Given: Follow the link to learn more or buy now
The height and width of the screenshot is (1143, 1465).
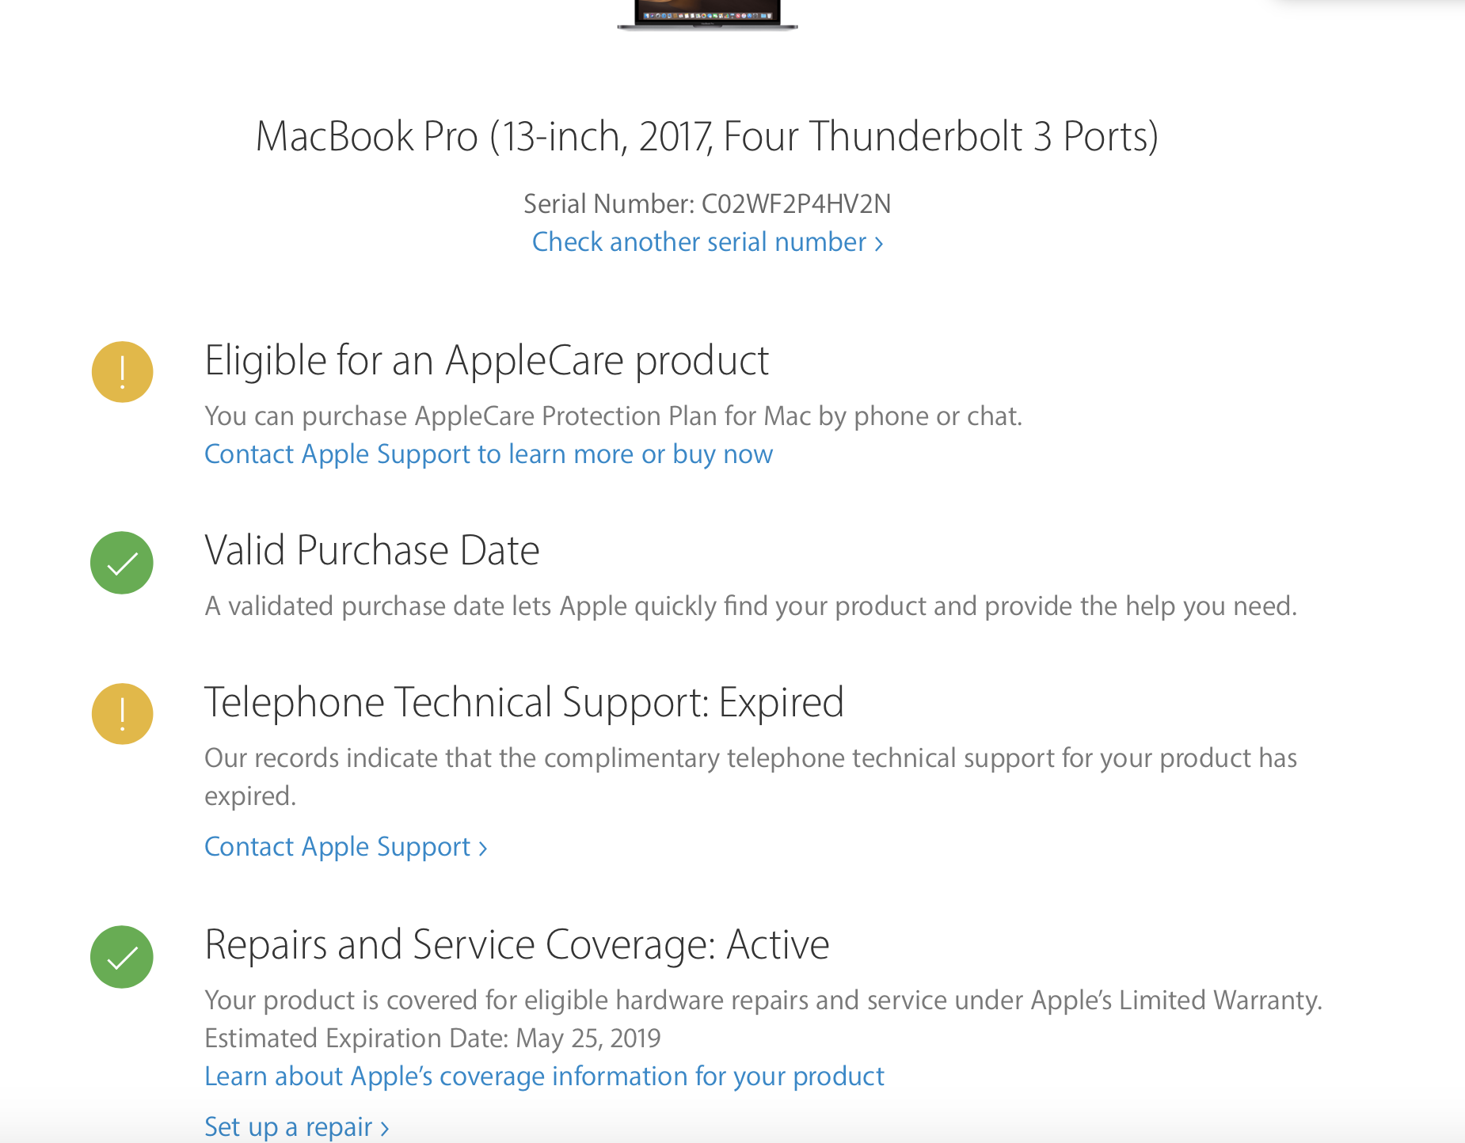Looking at the screenshot, I should pyautogui.click(x=489, y=454).
